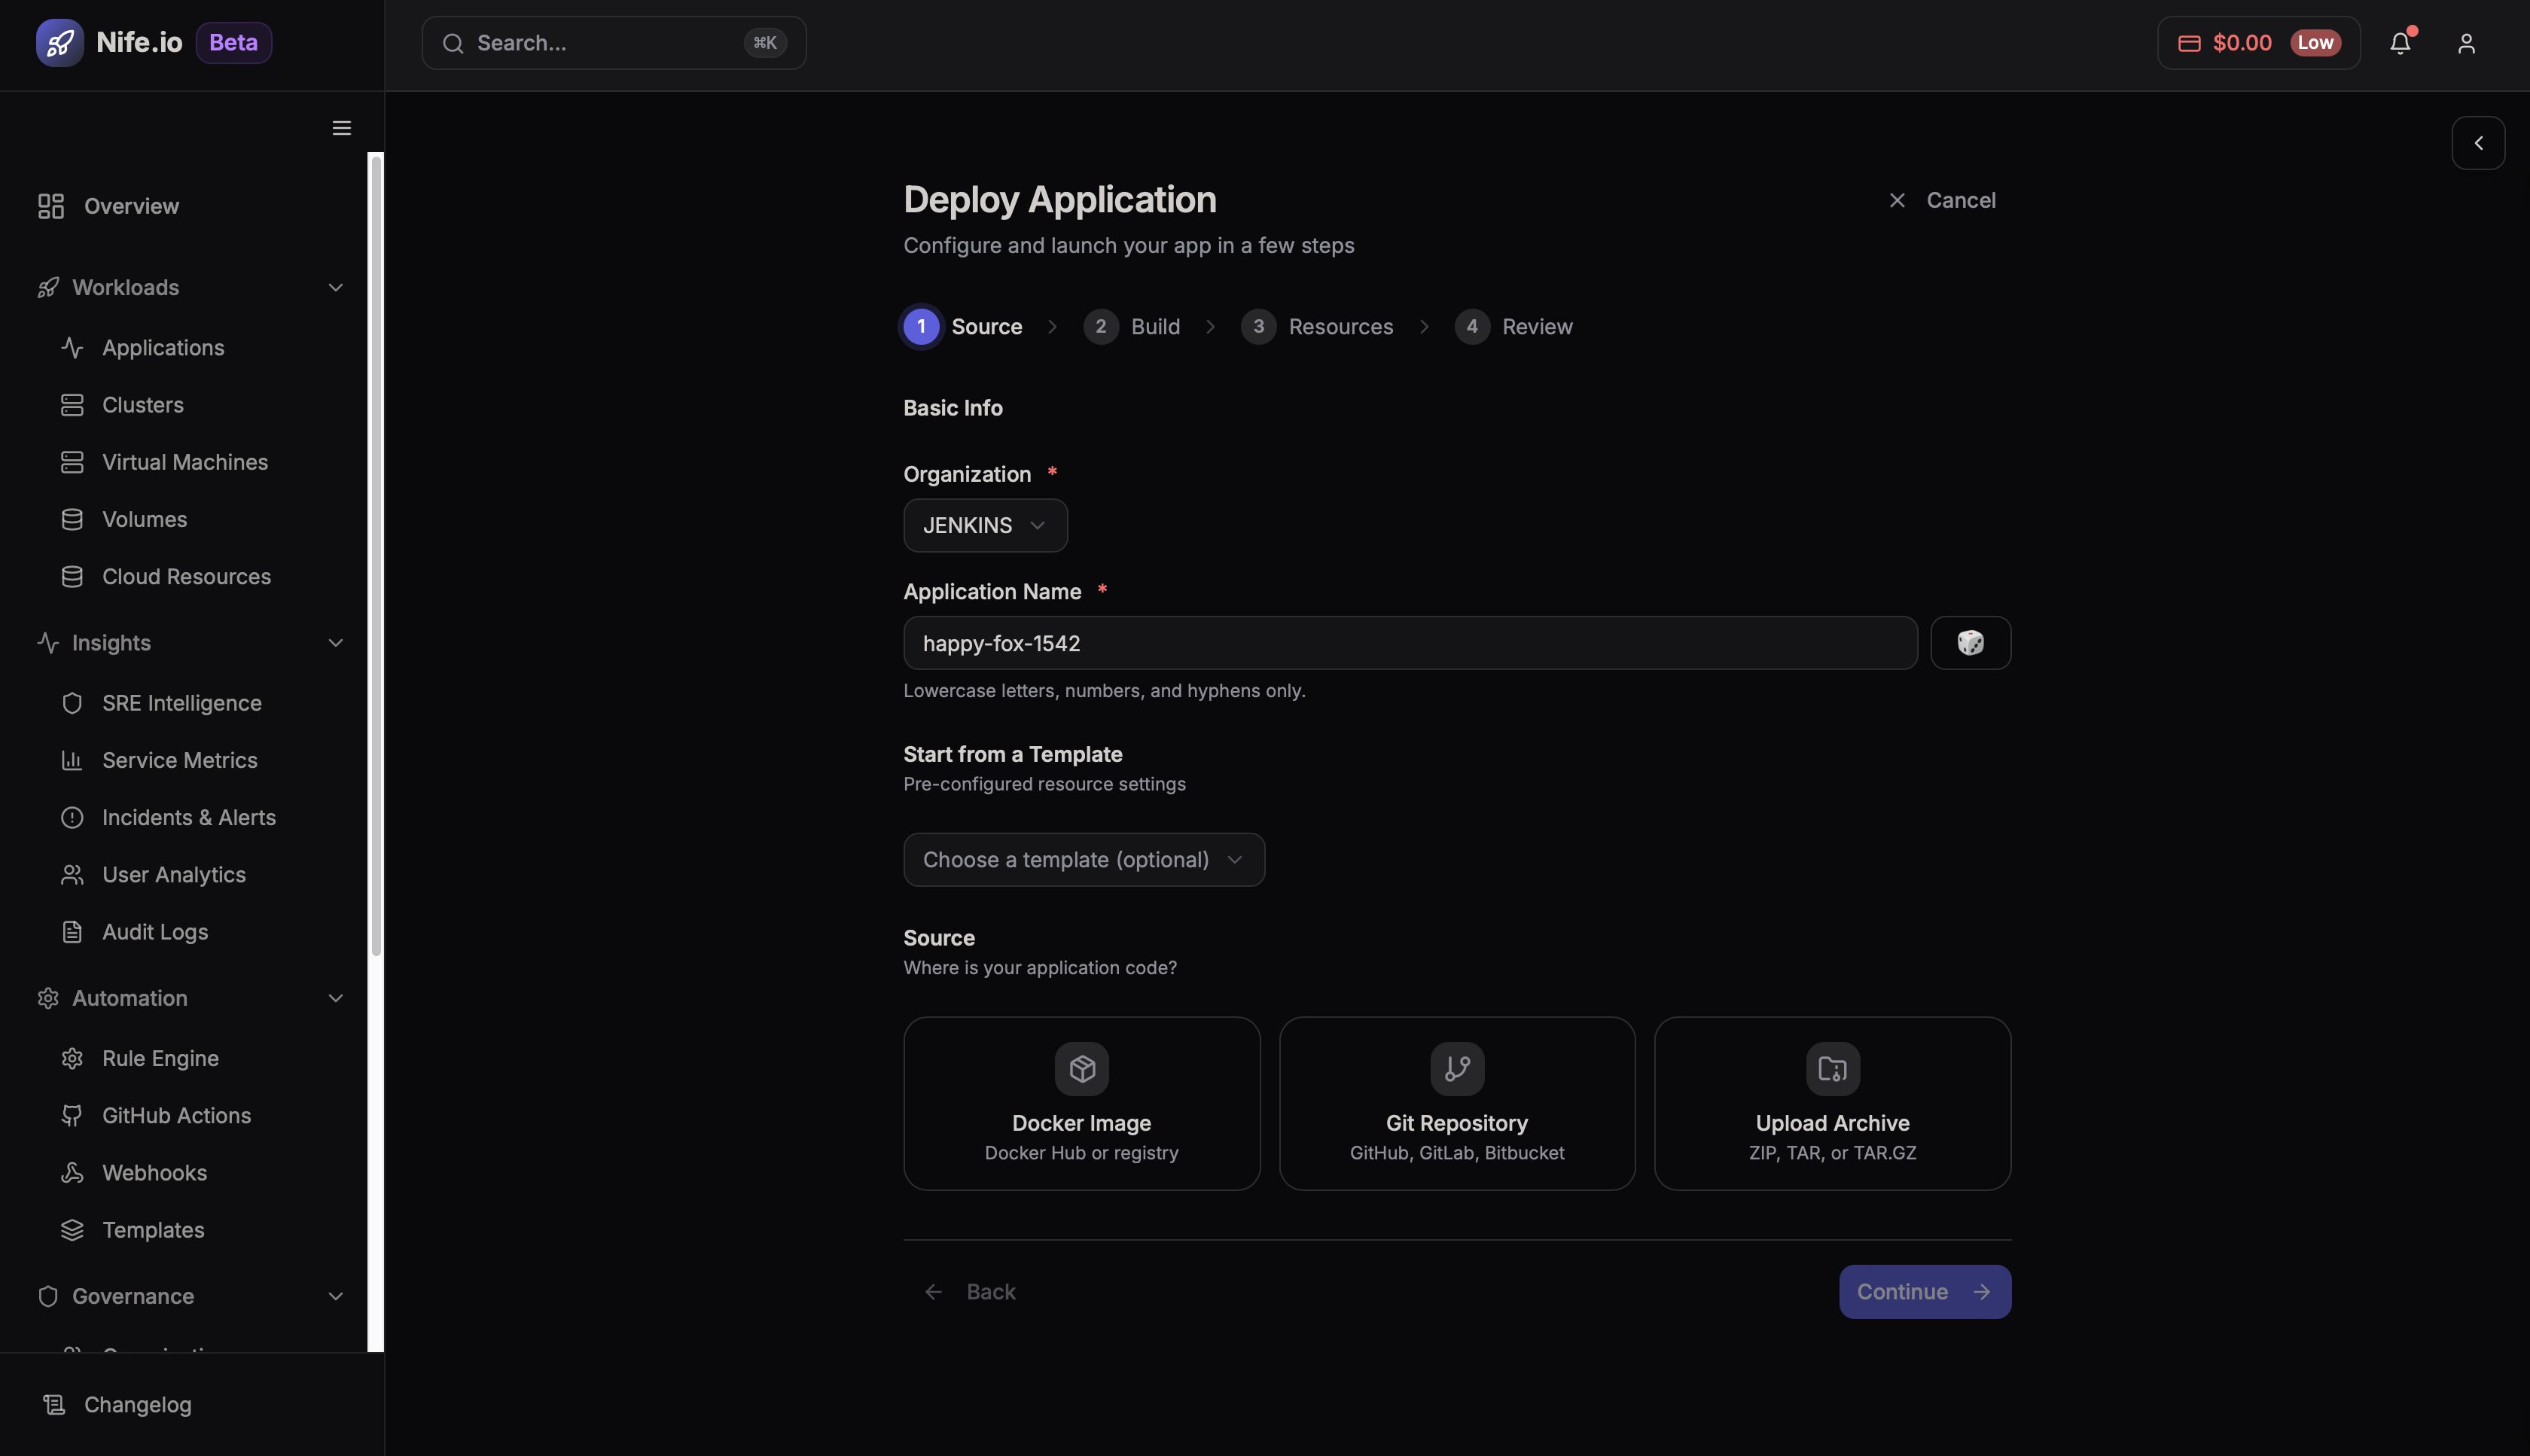The height and width of the screenshot is (1456, 2530).
Task: Open Virtual Machines menu item
Action: point(185,462)
